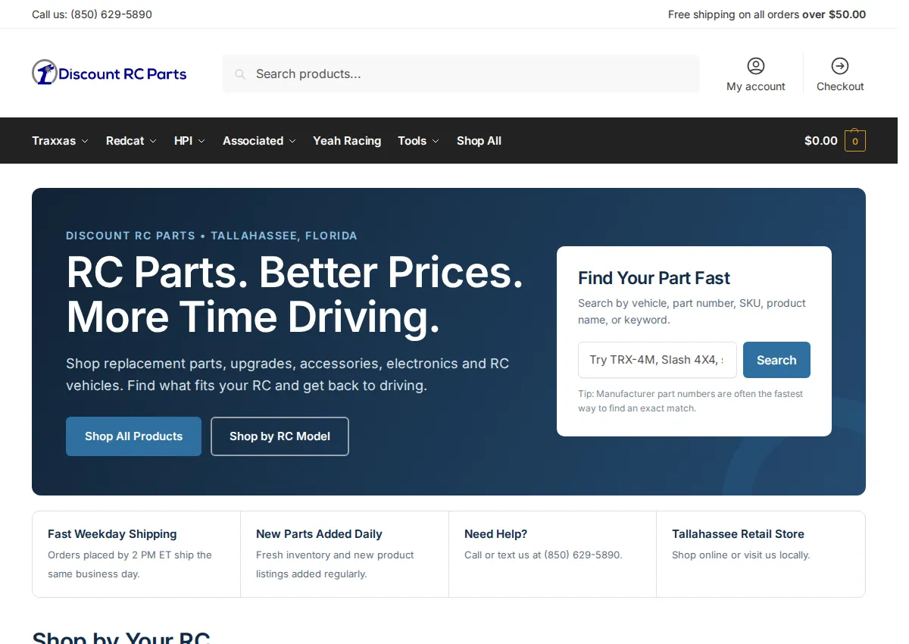Open the cart item count badge
The image size is (909, 644).
(855, 141)
